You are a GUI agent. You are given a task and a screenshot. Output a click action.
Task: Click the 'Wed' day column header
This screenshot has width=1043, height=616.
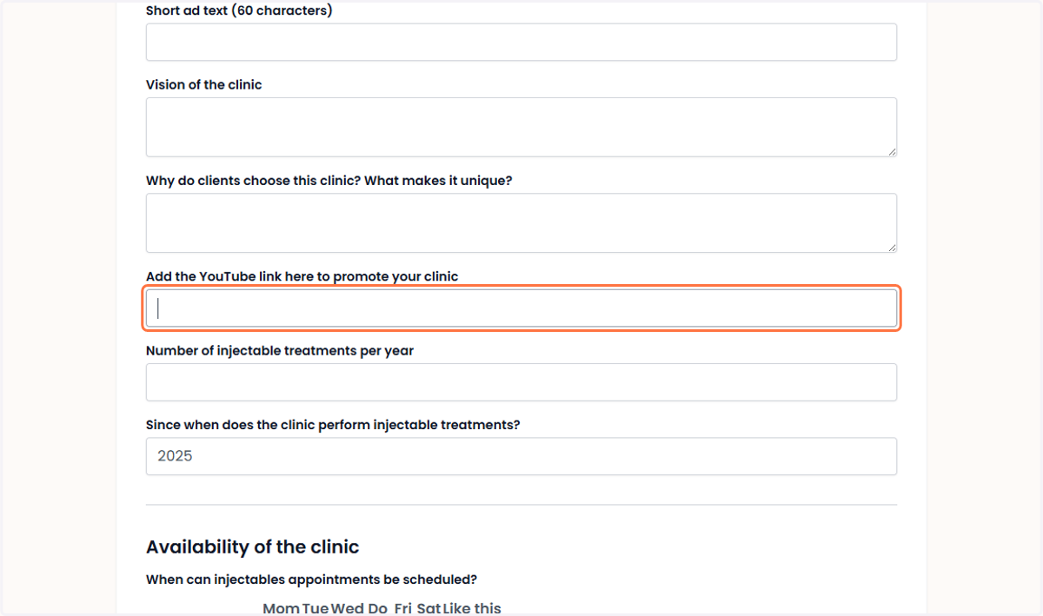(348, 608)
